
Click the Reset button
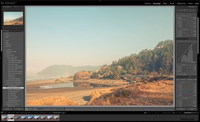(x=192, y=109)
